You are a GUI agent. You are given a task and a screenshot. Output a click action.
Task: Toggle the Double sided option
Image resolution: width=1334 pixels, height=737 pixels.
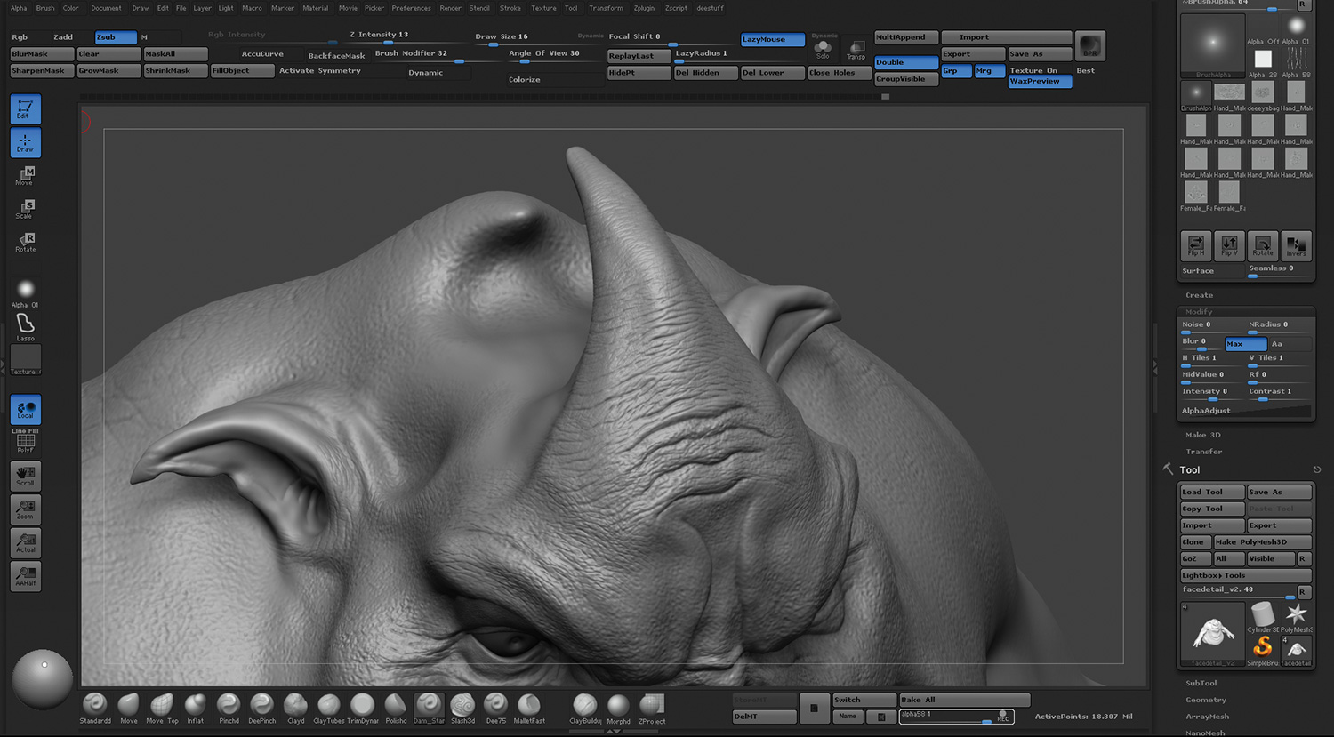point(905,62)
